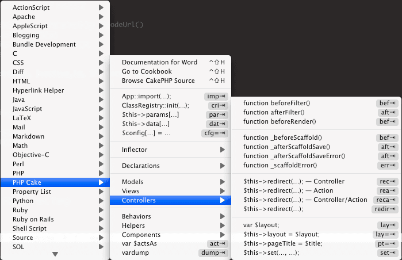Open the LaTeX bundle submenu
The width and height of the screenshot is (402, 260).
coord(55,118)
